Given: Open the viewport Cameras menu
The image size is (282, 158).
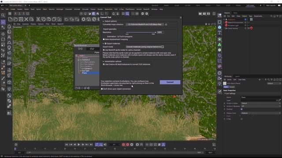Looking at the screenshot, I should point(26,24).
